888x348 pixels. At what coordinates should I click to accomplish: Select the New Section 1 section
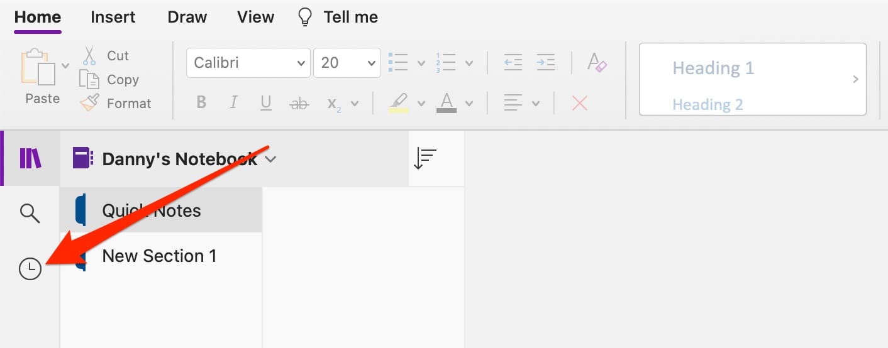coord(160,256)
